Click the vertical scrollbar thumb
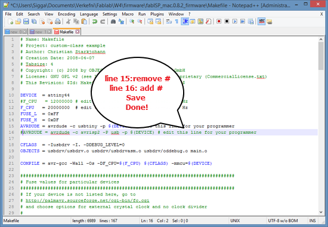328x227 pixels. [x=321, y=56]
